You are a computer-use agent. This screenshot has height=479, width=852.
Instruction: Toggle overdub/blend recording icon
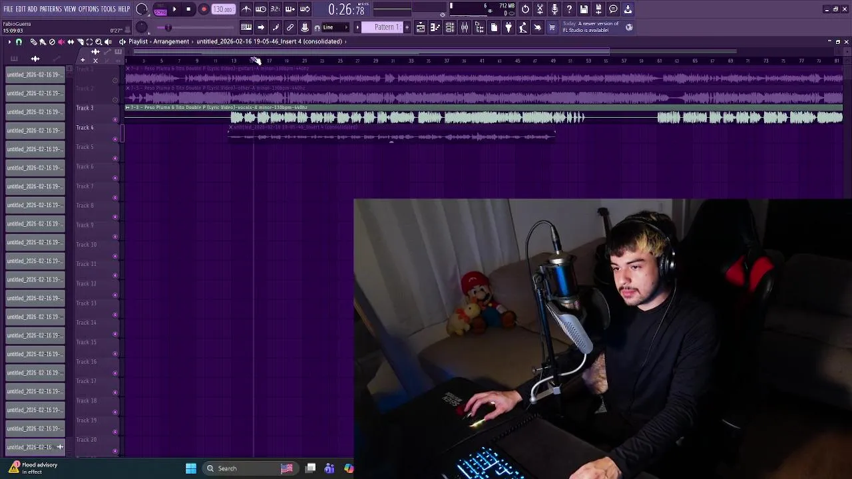tap(290, 9)
